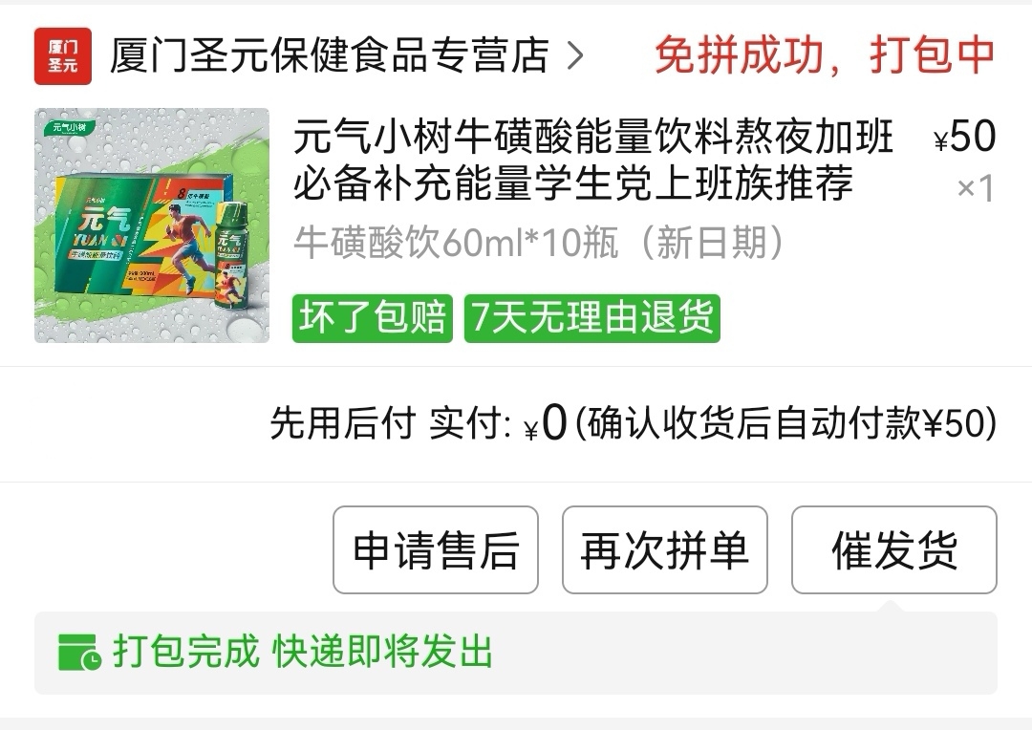Open the 打包完成 快递即将发出 status banner
The height and width of the screenshot is (730, 1032).
(x=515, y=653)
